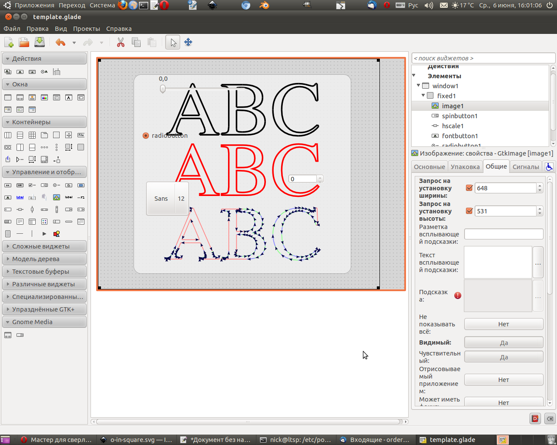Image resolution: width=557 pixels, height=445 pixels.
Task: Uncheck the height request checkbox
Action: pos(469,211)
